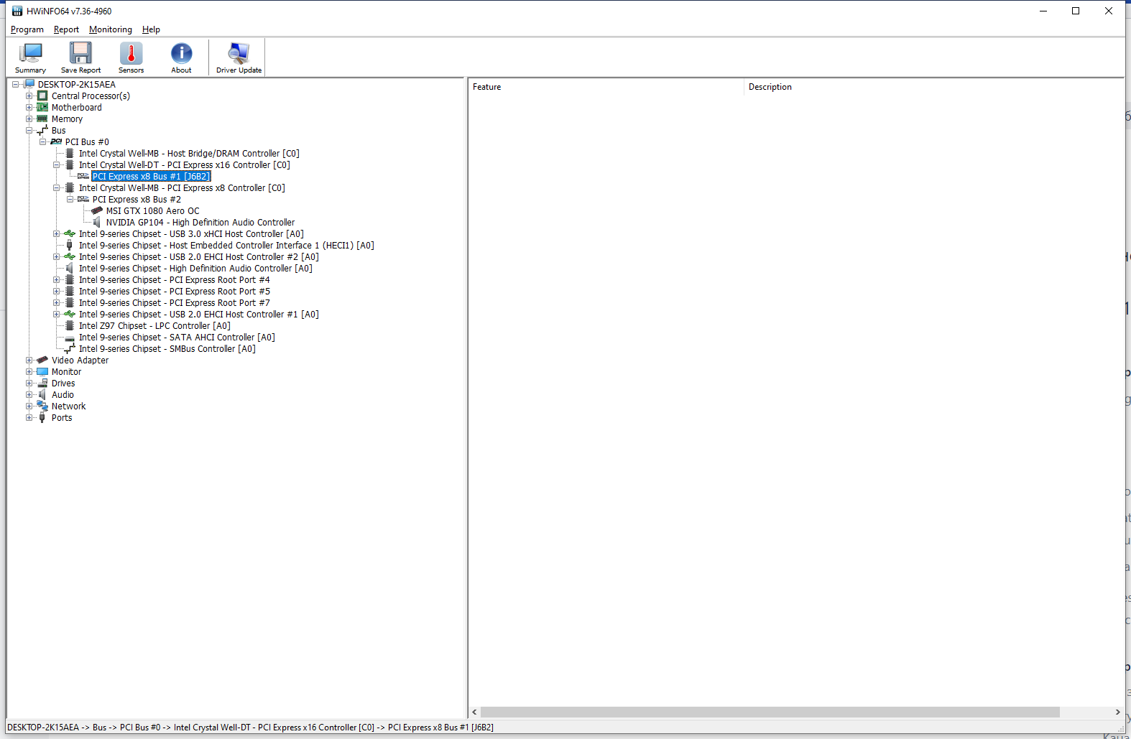Select Intel Z97 Chipset LPC Controller
This screenshot has height=739, width=1131.
pos(154,325)
